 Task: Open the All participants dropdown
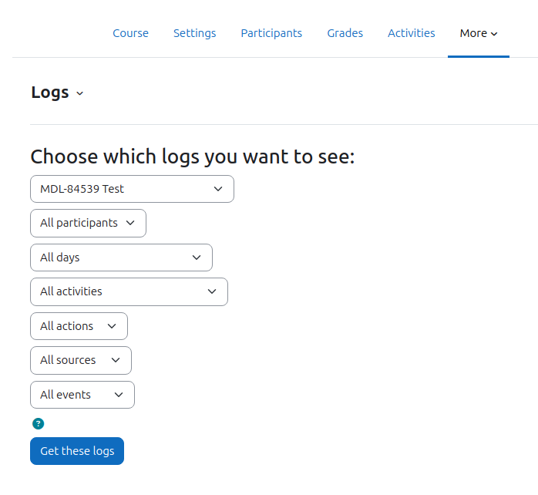pos(88,223)
